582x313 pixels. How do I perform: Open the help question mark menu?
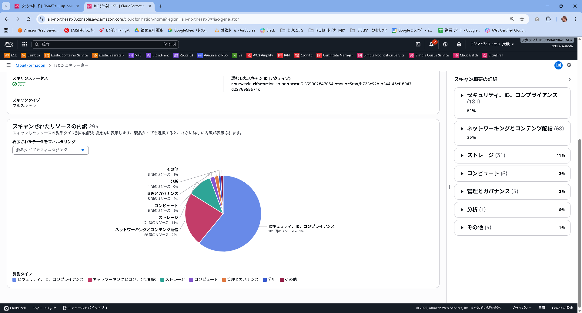pos(445,44)
